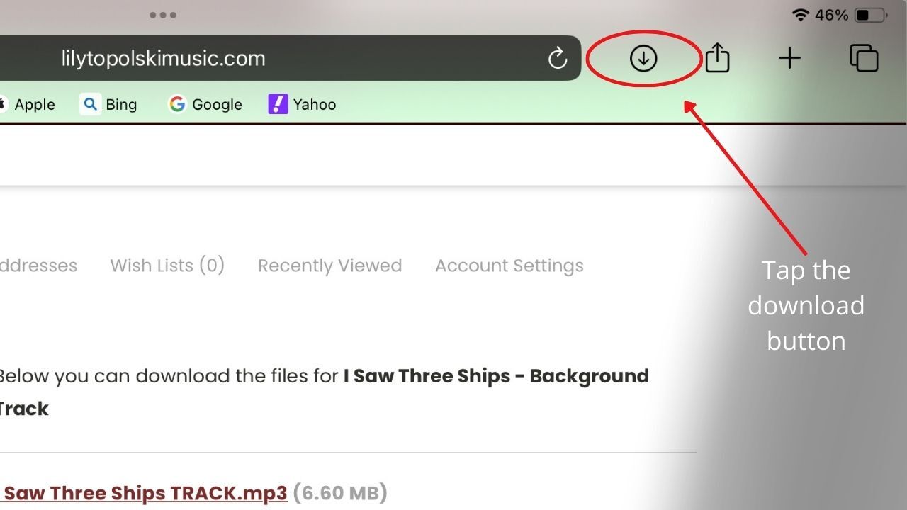Tap the 46% battery percentage text
The width and height of the screenshot is (907, 510).
pyautogui.click(x=831, y=15)
